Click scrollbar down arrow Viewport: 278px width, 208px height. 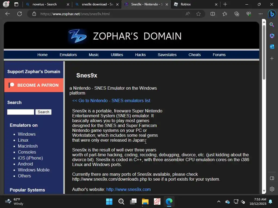(x=264, y=191)
